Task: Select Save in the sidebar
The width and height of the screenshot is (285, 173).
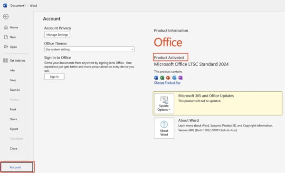Action: (x=13, y=80)
